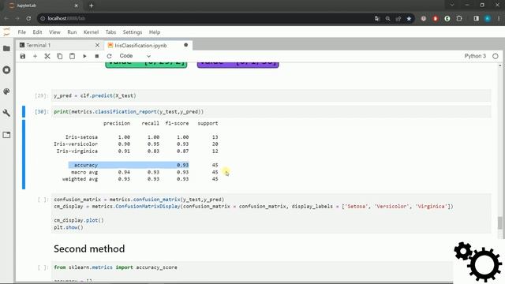
Task: Open a new browser tab
Action: [x=92, y=6]
